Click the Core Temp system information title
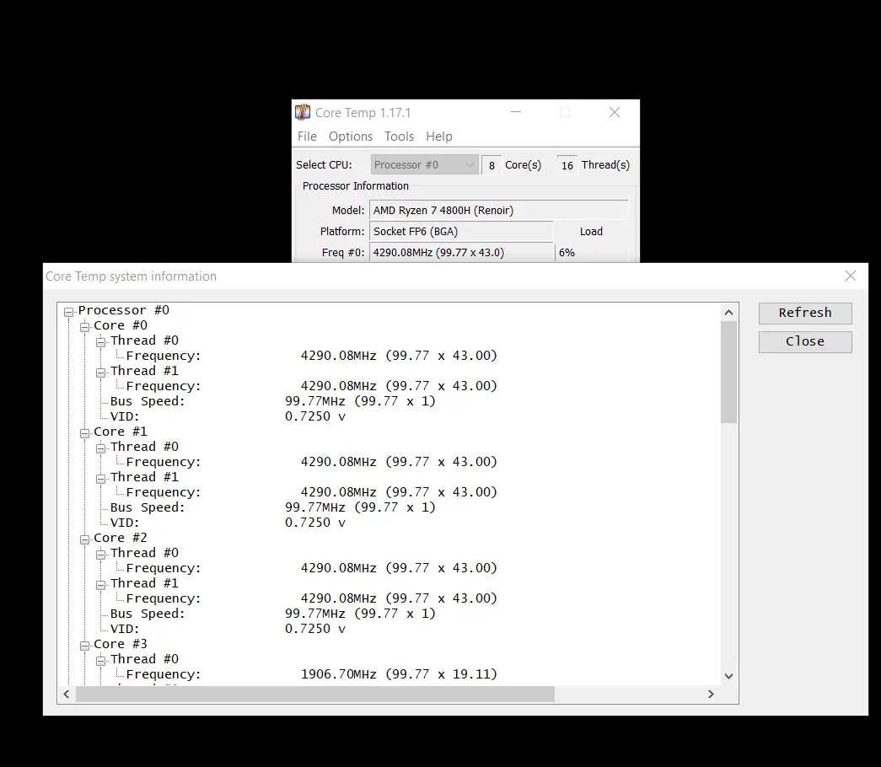The image size is (881, 767). (x=131, y=276)
